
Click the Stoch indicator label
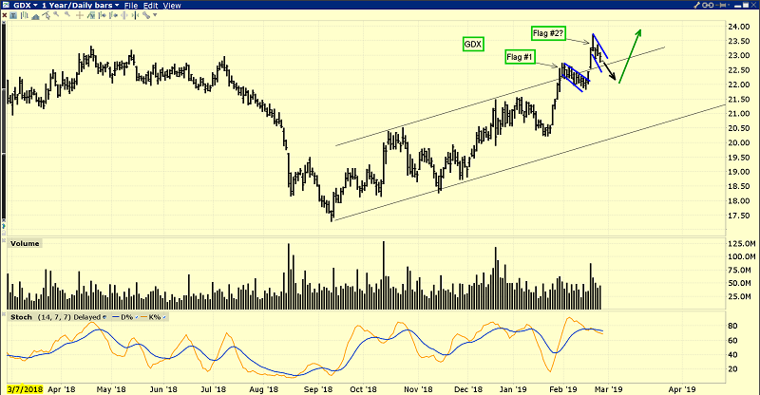(x=21, y=317)
